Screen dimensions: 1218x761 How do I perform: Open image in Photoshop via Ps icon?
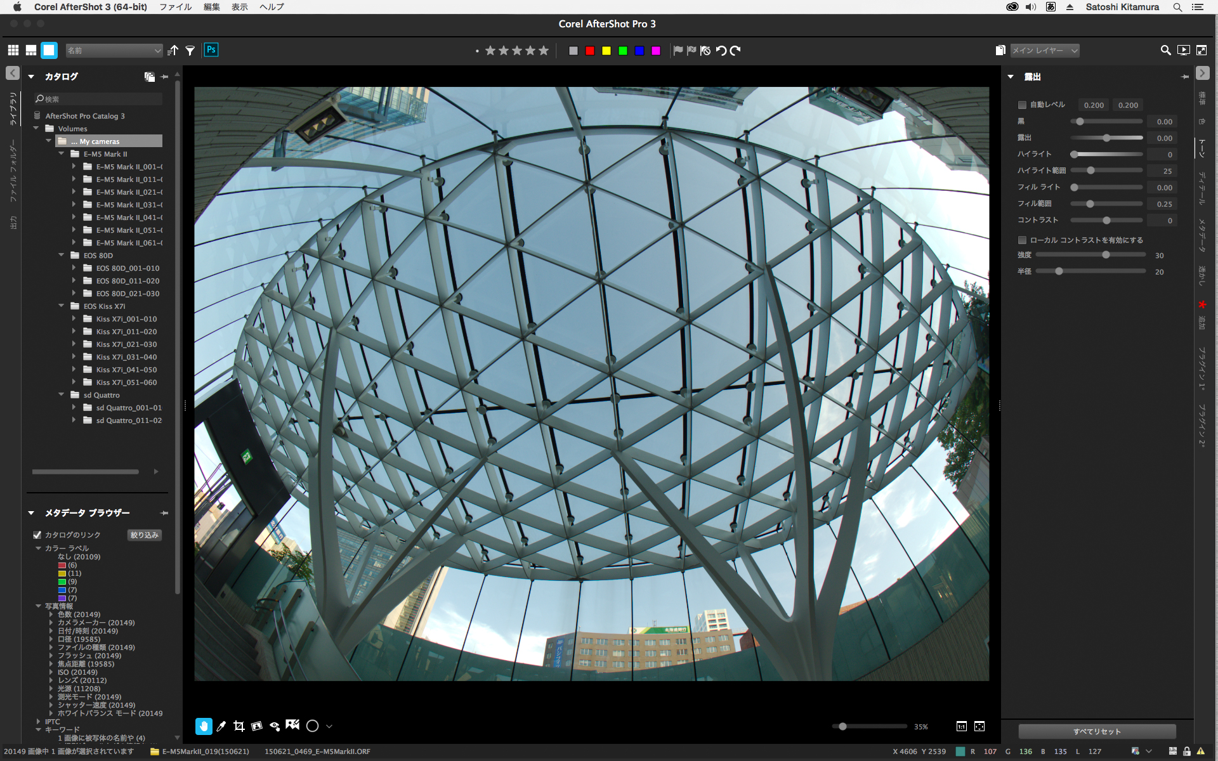pos(211,49)
